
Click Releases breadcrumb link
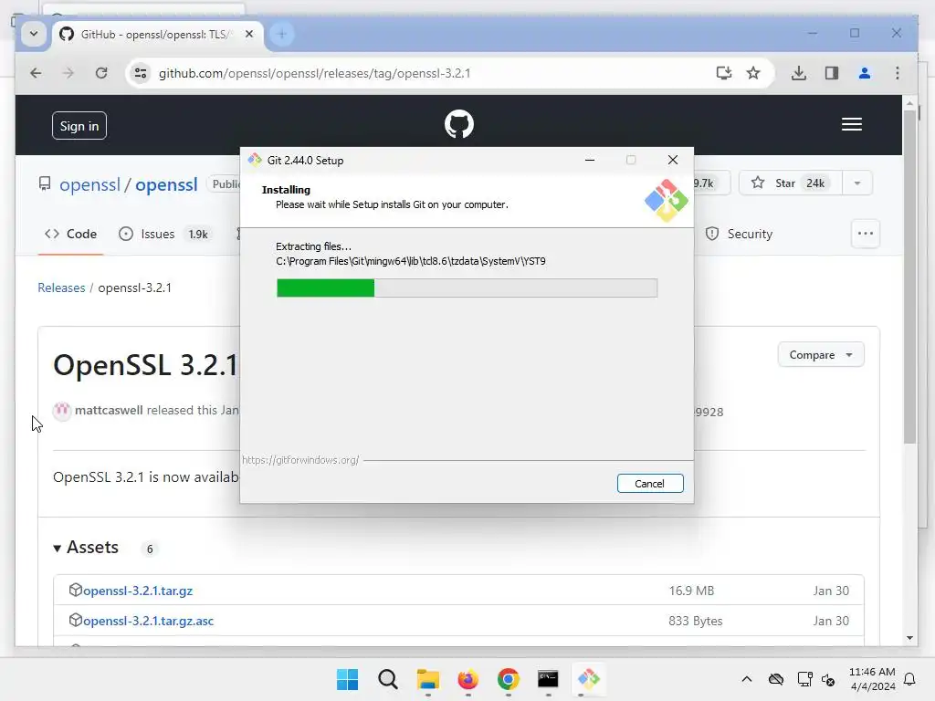point(61,288)
